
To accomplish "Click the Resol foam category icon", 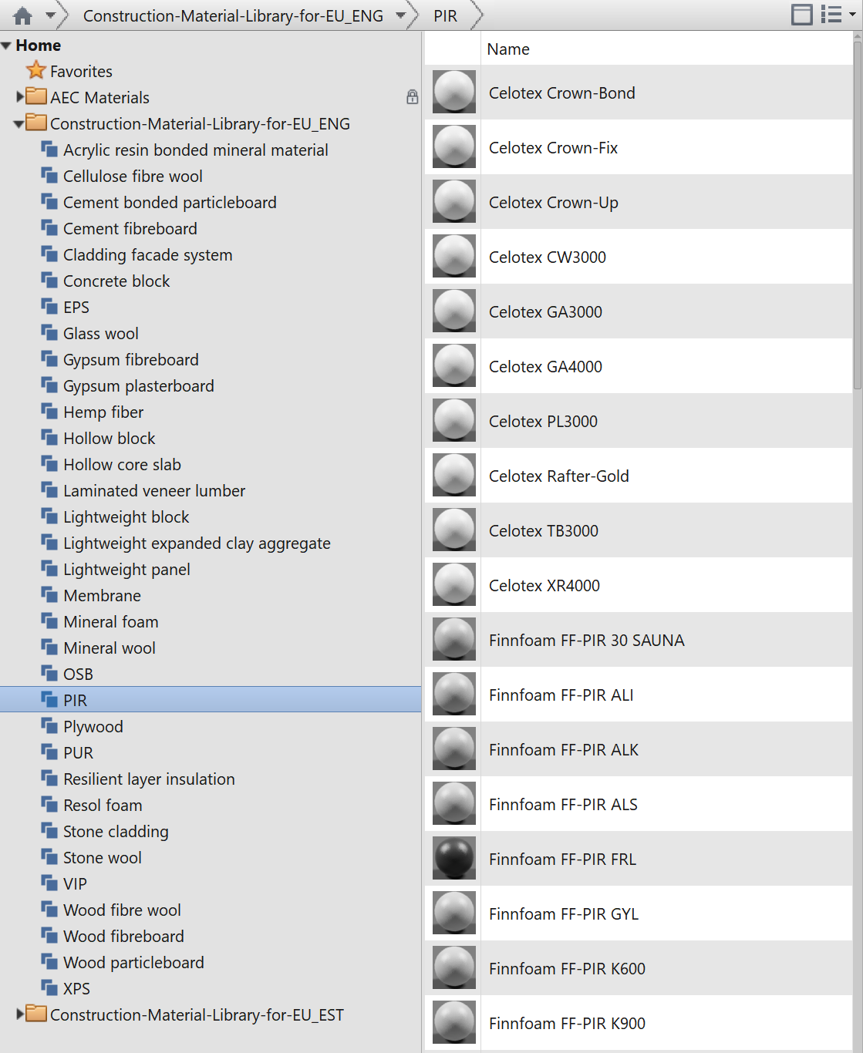I will click(49, 805).
